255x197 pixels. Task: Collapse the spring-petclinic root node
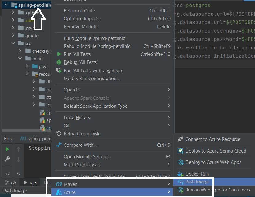pos(6,5)
